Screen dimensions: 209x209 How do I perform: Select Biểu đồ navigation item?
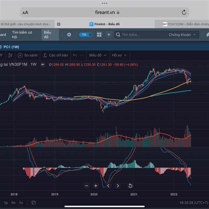click(50, 34)
